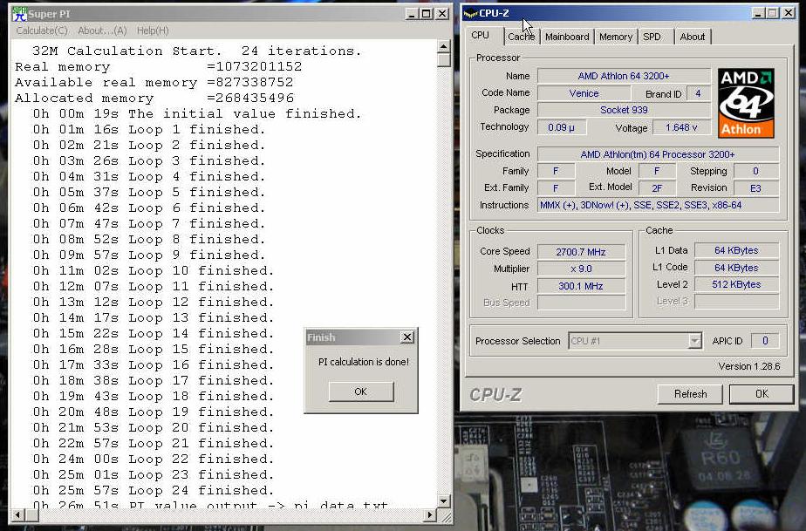This screenshot has height=531, width=806.
Task: Confirm the Finish dialog with OK
Action: tap(361, 391)
